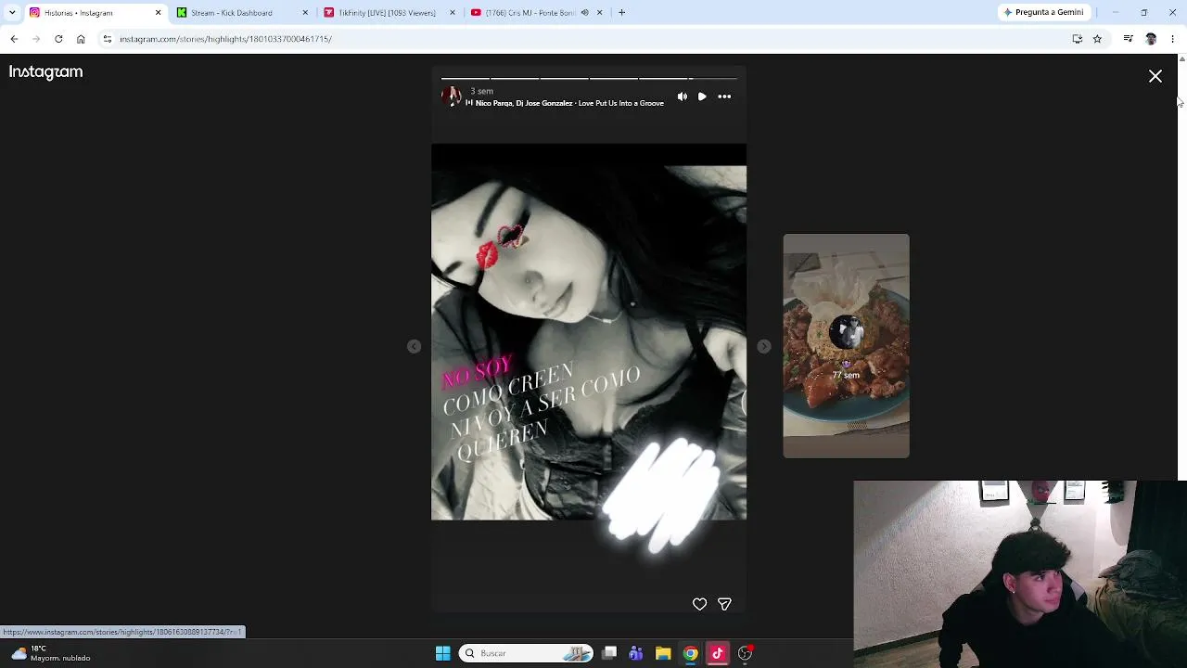Close the Instagram story viewer
This screenshot has height=668, width=1187.
1155,76
